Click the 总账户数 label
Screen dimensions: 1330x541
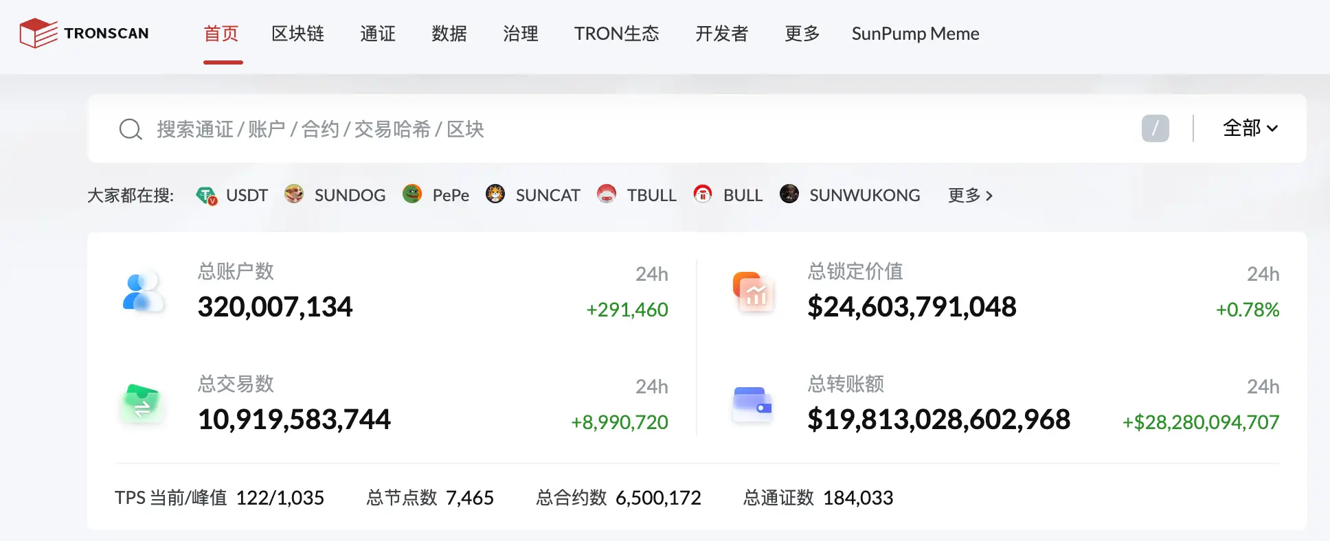pyautogui.click(x=236, y=271)
